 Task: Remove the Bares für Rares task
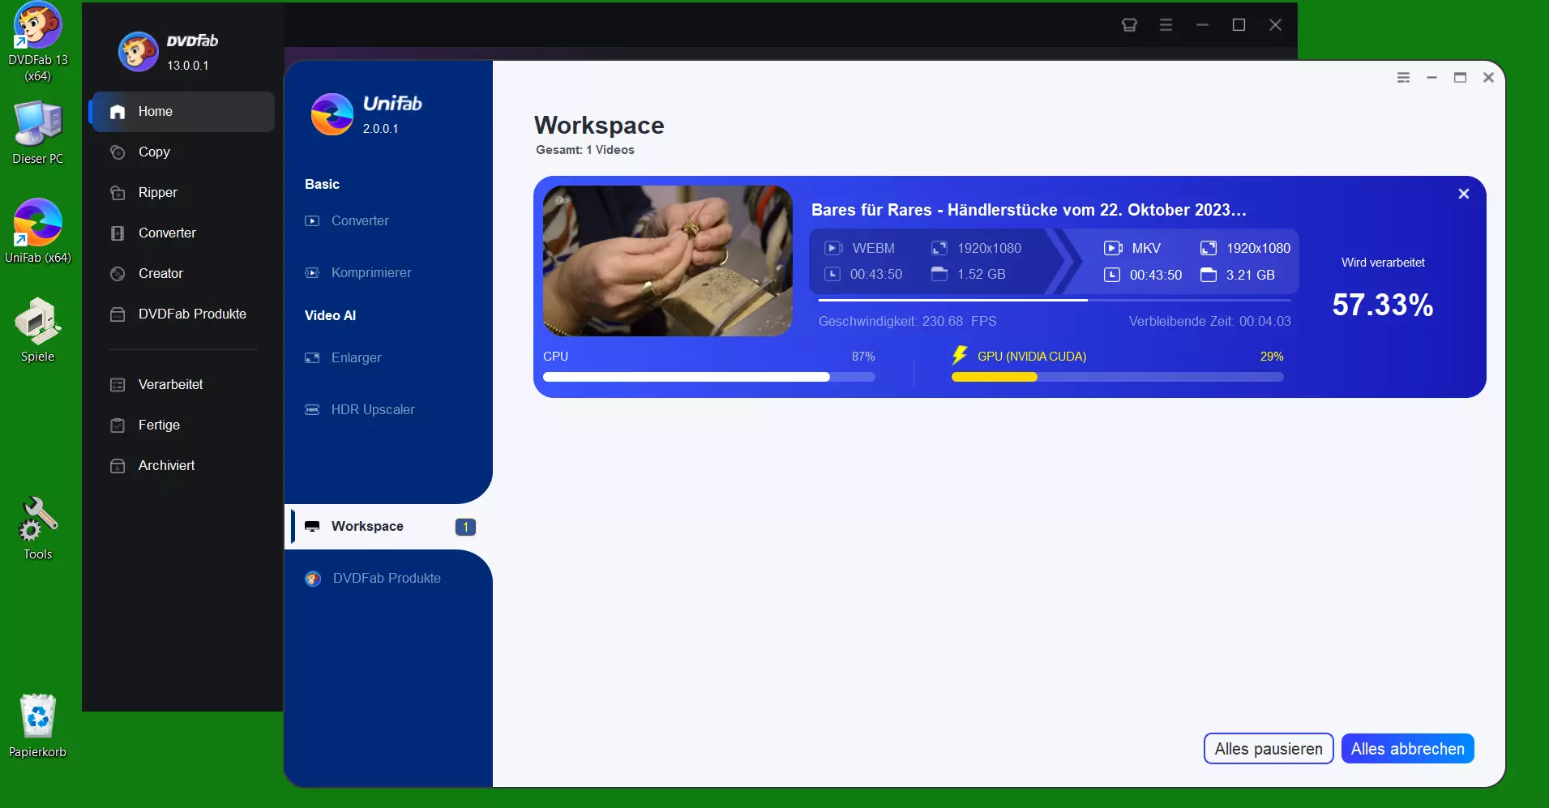pos(1464,194)
